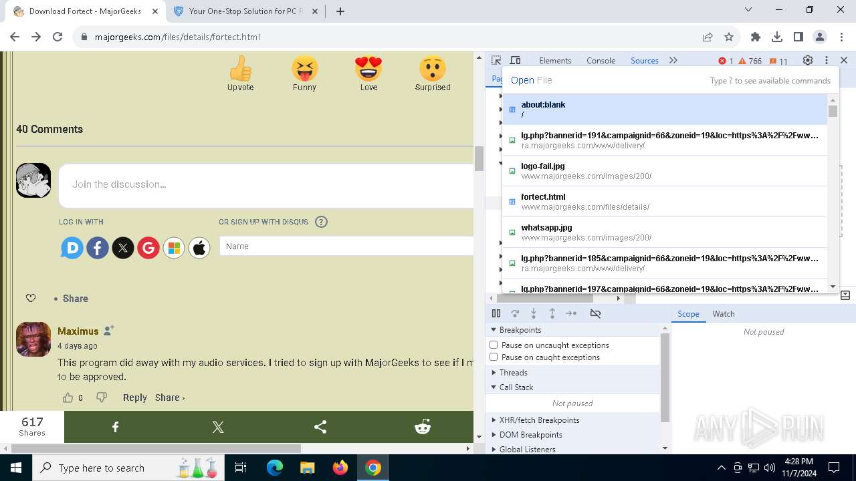Screen dimensions: 856x481
Task: Pause script execution in debugger
Action: (496, 313)
